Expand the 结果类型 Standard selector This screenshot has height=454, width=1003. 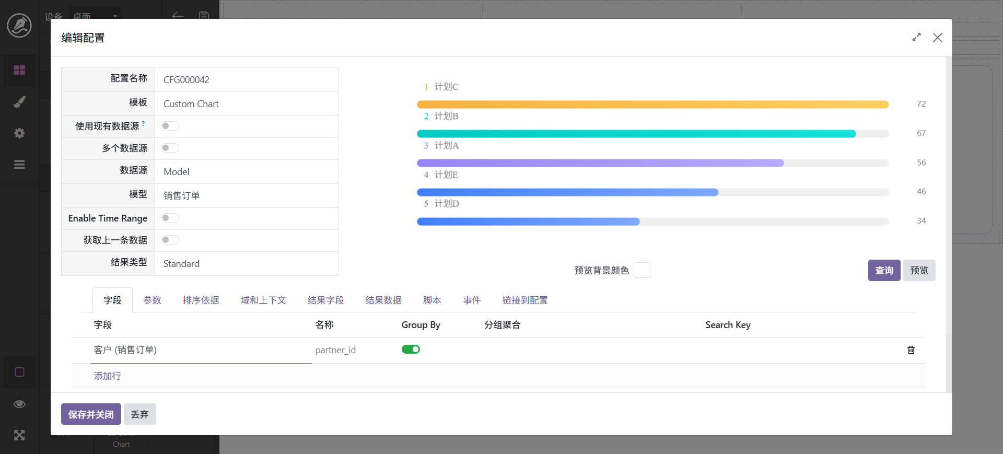(246, 264)
